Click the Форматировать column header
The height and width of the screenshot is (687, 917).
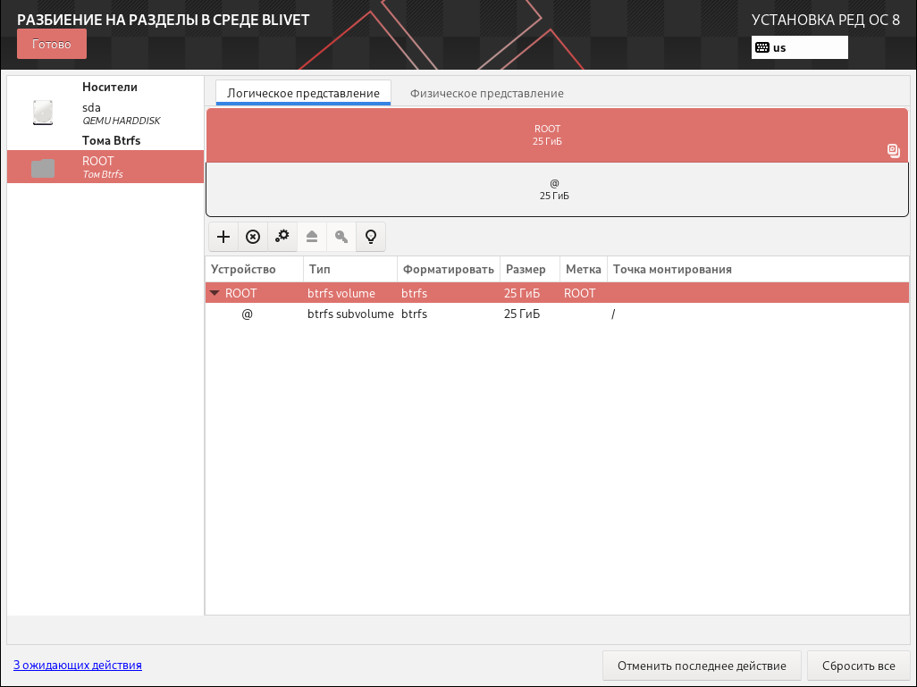tap(449, 270)
